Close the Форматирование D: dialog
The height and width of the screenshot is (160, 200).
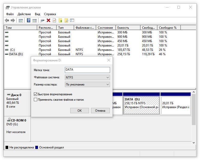coord(109,60)
